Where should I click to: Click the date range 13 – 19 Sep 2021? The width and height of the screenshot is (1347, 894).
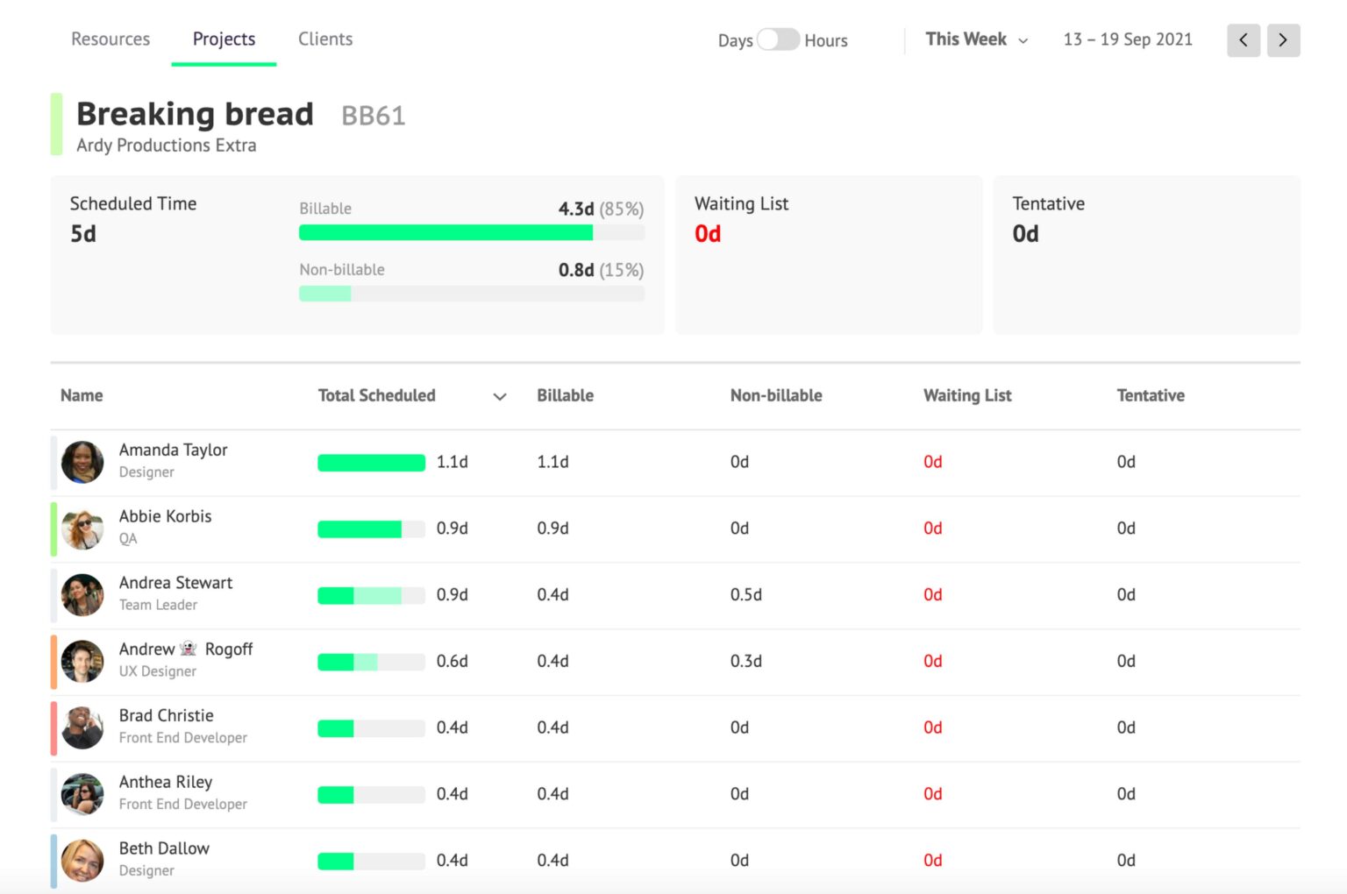click(x=1127, y=39)
